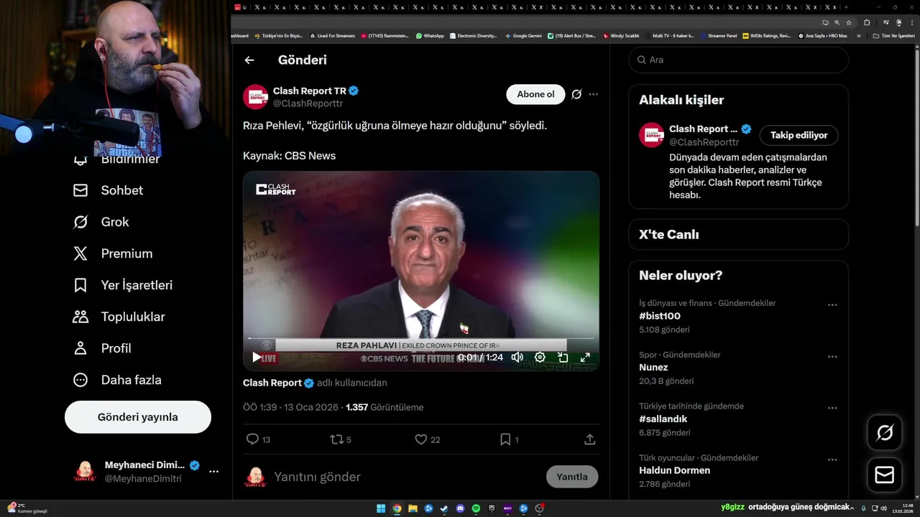Viewport: 920px width, 517px height.
Task: Open Steam in the taskbar
Action: click(444, 509)
